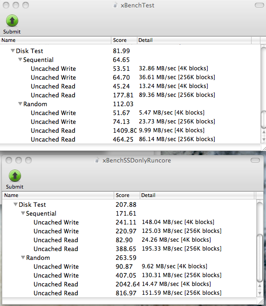Collapse Disk Test scoring 81.99

pos(13,51)
